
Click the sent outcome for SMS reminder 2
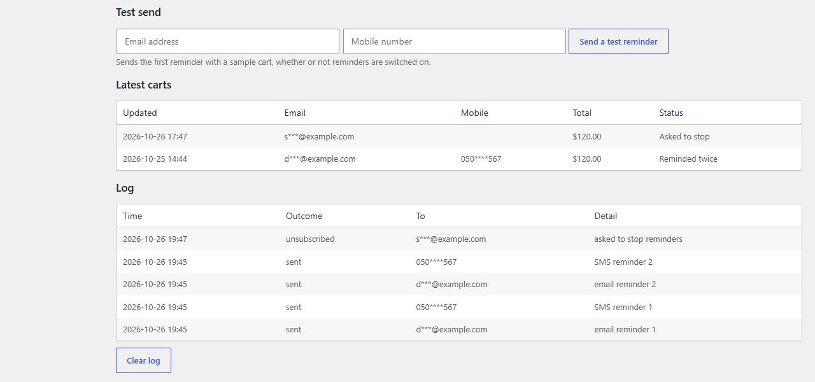click(294, 262)
